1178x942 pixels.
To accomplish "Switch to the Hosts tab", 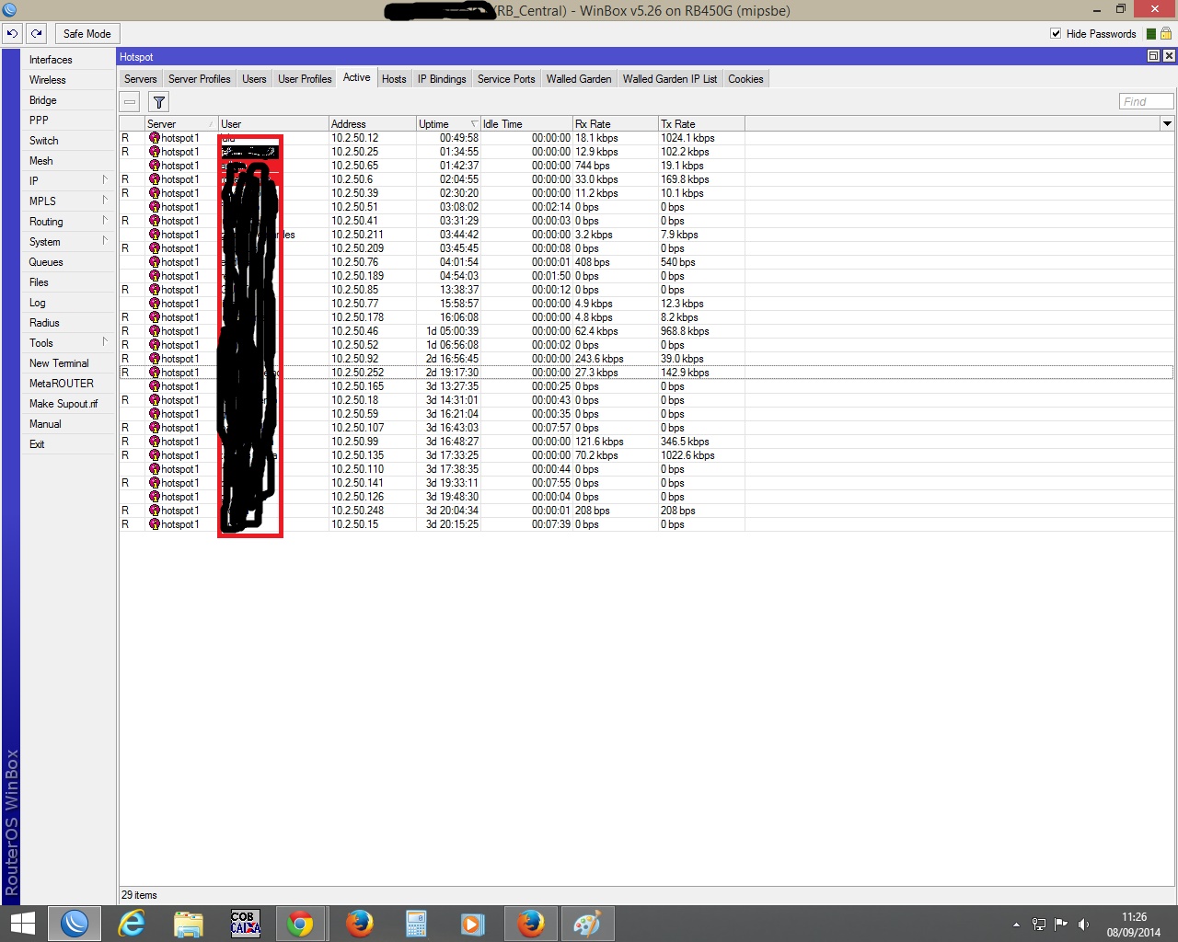I will coord(394,79).
